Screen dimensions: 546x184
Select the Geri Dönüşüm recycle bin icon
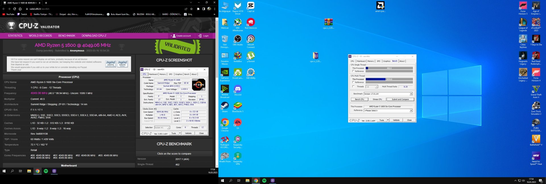(225, 42)
